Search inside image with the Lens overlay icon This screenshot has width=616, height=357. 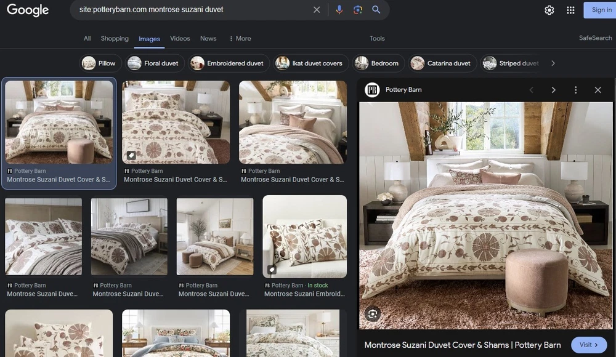pos(372,314)
